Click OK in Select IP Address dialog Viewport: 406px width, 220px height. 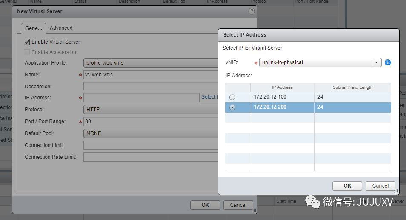click(347, 186)
